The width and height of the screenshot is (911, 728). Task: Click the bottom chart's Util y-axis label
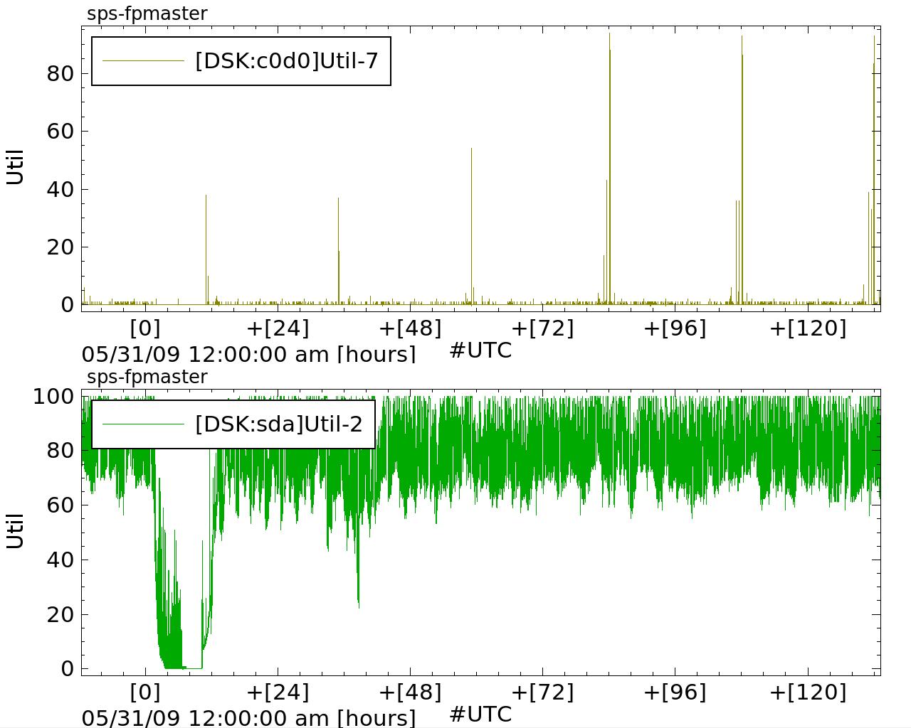pos(16,530)
